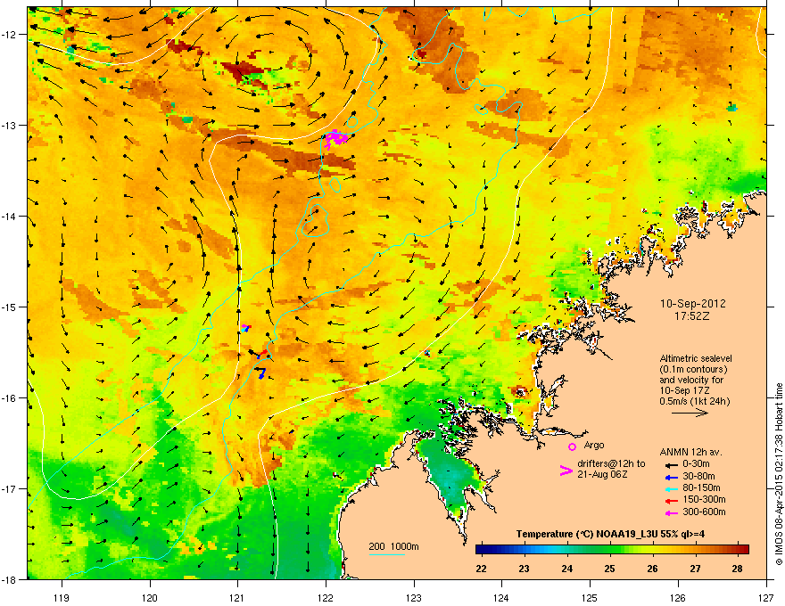Click the black 0-30m legend arrow

671,465
